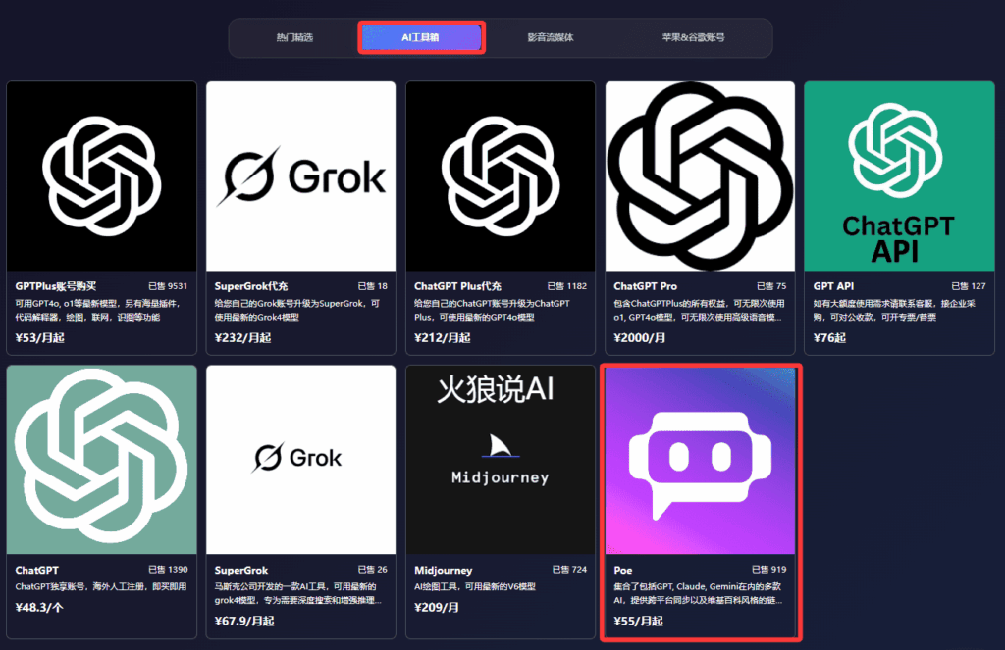Click the Midjourney product description text
Viewport: 1005px width, 650px height.
(476, 586)
